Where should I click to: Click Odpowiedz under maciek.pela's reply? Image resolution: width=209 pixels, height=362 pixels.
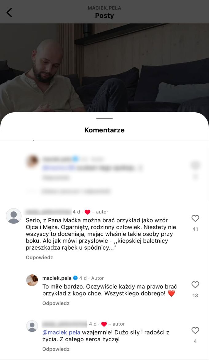[56, 303]
